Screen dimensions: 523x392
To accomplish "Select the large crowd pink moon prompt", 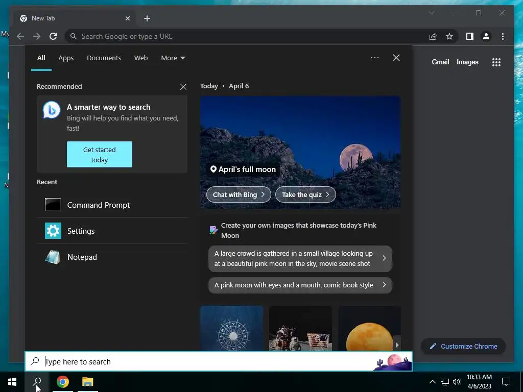I will coord(300,259).
